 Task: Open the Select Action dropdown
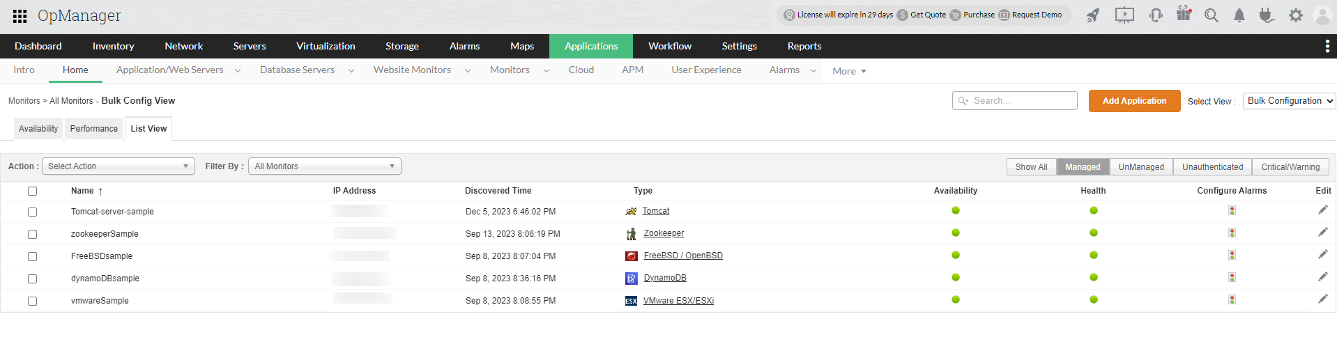click(118, 166)
